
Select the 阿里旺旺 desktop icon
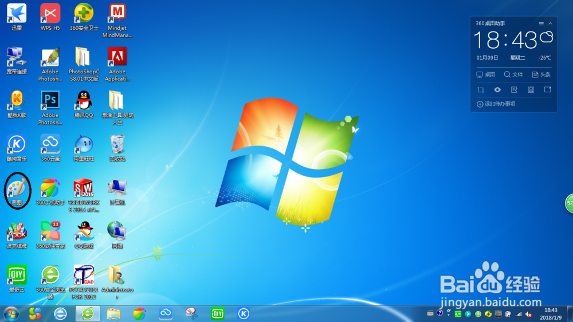coord(84,148)
